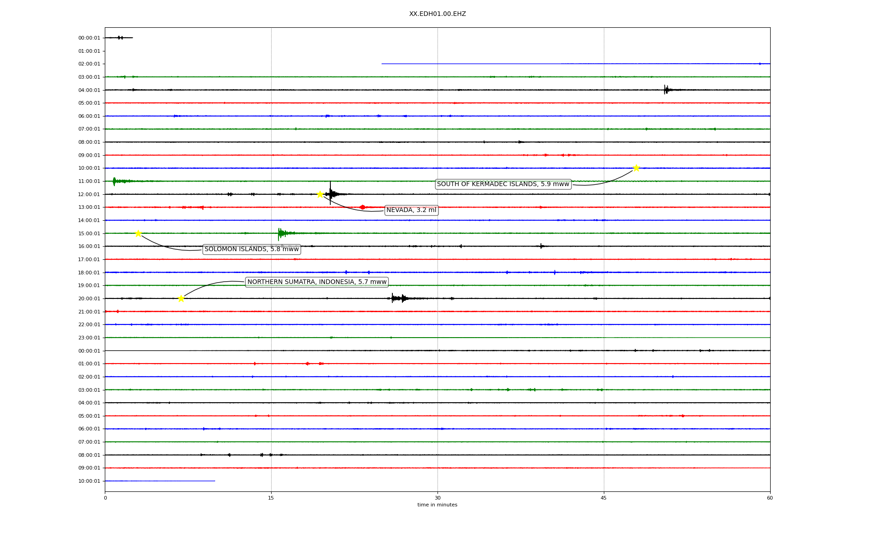The height and width of the screenshot is (546, 875).
Task: Click the SOUTH OF KERMADEC ISLANDS annotation label
Action: [503, 184]
